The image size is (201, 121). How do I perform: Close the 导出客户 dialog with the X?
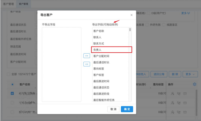click(132, 15)
